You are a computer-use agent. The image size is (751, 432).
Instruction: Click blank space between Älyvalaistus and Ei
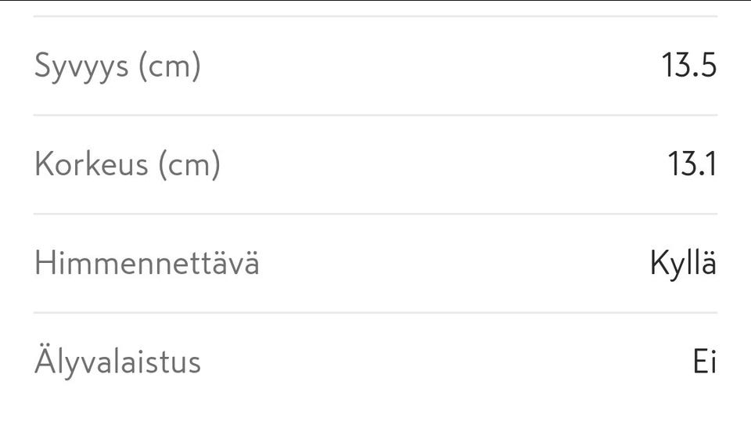(x=446, y=362)
